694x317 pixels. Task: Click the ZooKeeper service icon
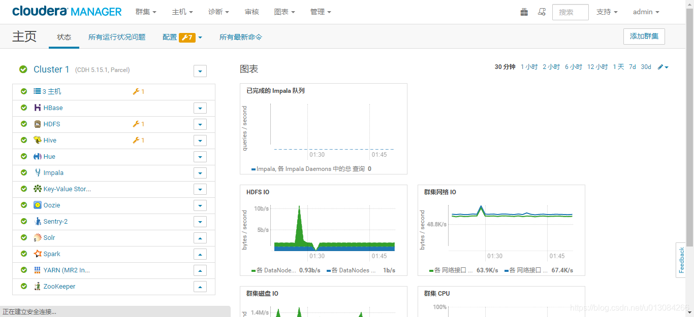[38, 286]
